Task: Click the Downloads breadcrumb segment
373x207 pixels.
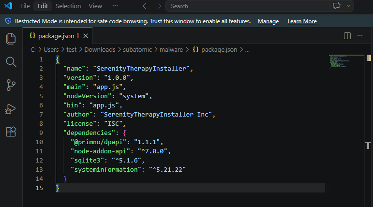Action: (x=100, y=49)
